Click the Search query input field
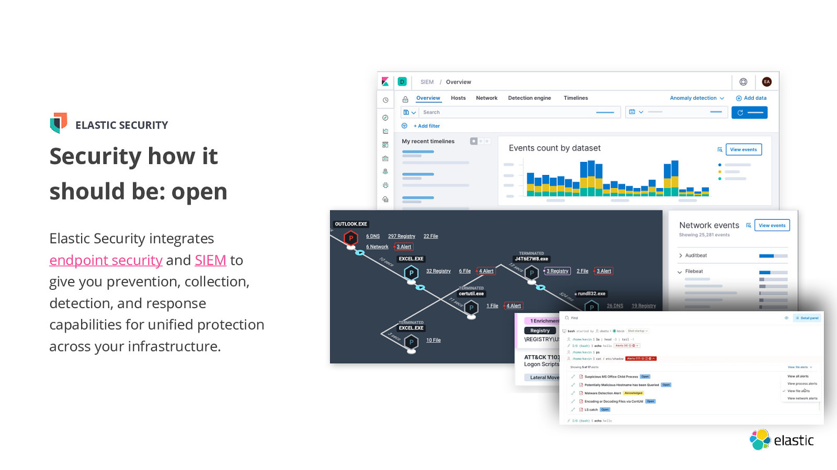This screenshot has width=837, height=470. (x=519, y=112)
